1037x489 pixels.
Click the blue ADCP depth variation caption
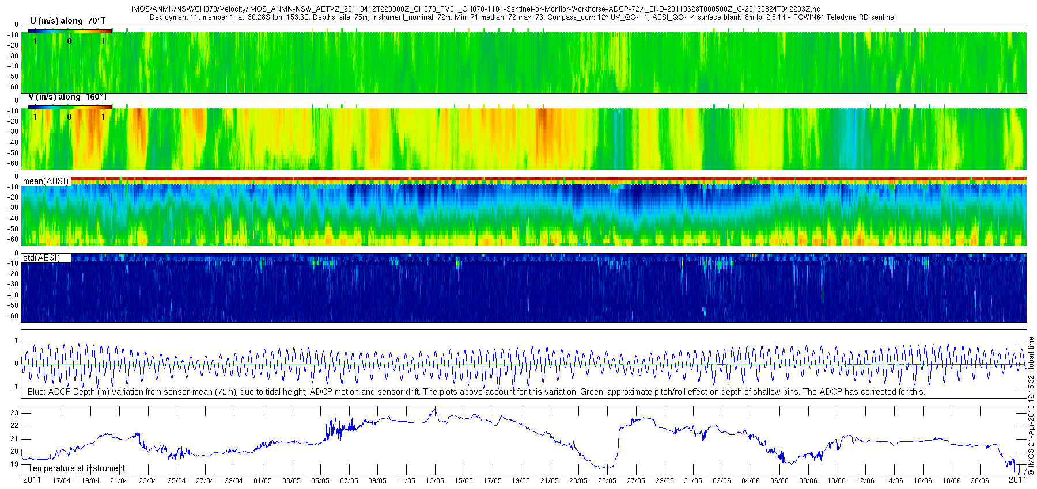(x=476, y=392)
